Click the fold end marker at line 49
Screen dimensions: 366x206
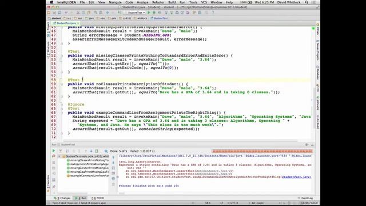click(x=62, y=43)
